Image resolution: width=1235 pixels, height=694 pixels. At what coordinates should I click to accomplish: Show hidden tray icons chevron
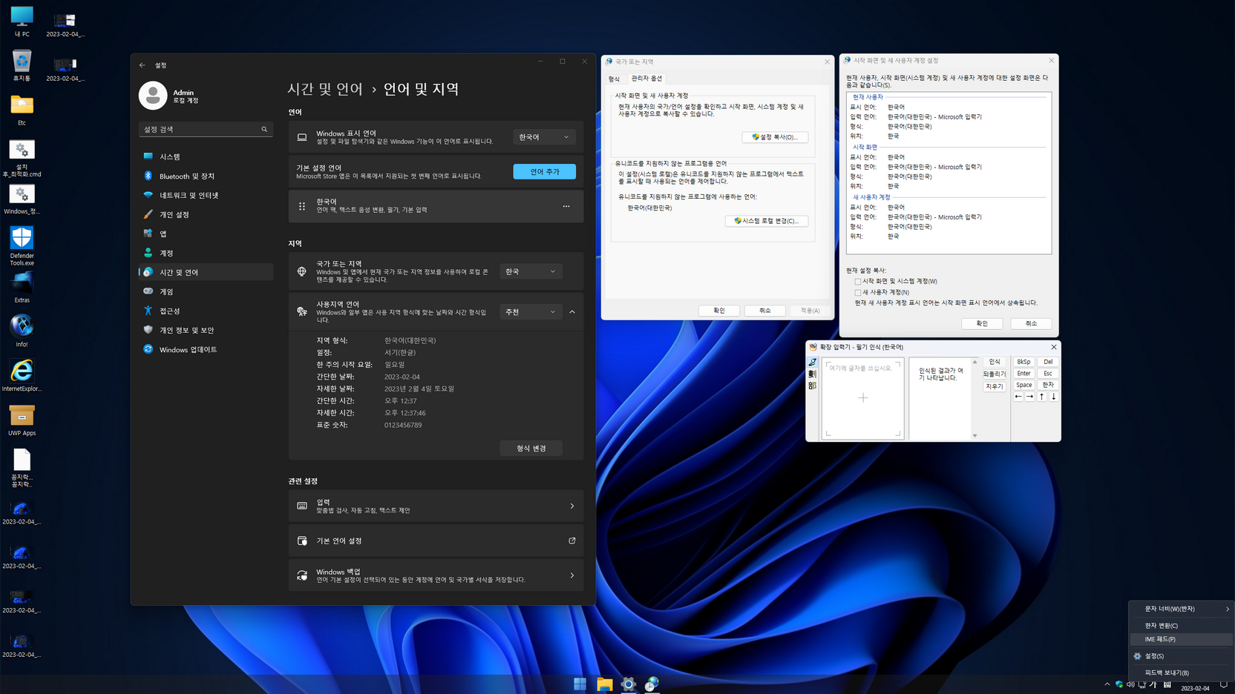[x=1107, y=684]
